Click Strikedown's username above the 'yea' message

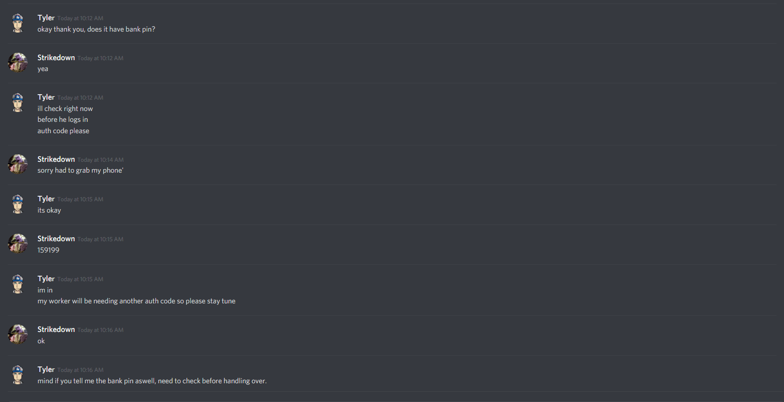pyautogui.click(x=56, y=58)
